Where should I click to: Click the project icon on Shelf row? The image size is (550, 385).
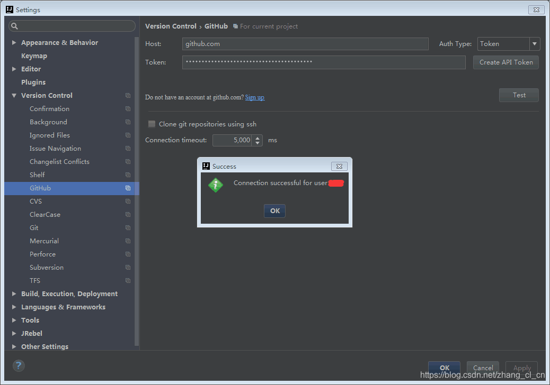pos(128,175)
